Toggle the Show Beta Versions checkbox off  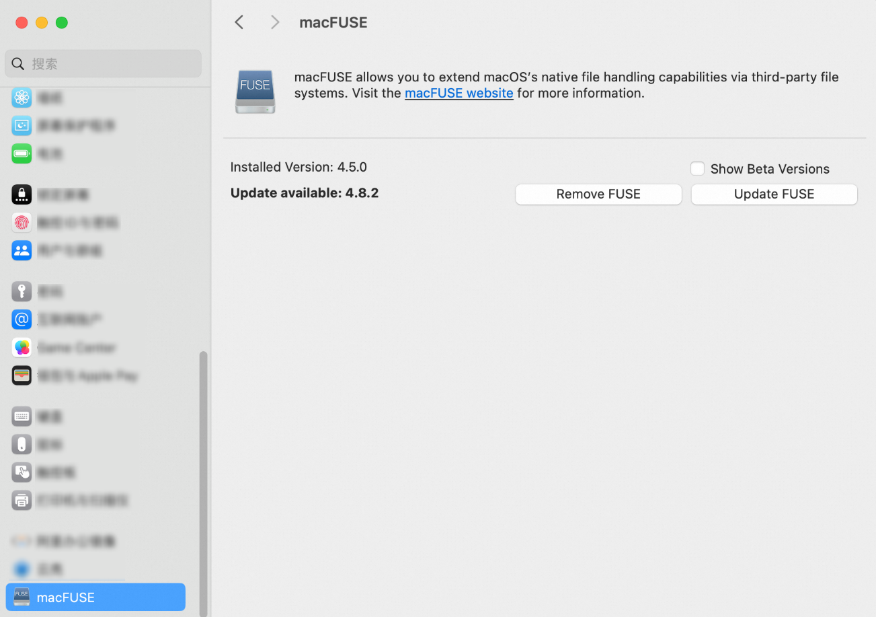[x=697, y=168]
